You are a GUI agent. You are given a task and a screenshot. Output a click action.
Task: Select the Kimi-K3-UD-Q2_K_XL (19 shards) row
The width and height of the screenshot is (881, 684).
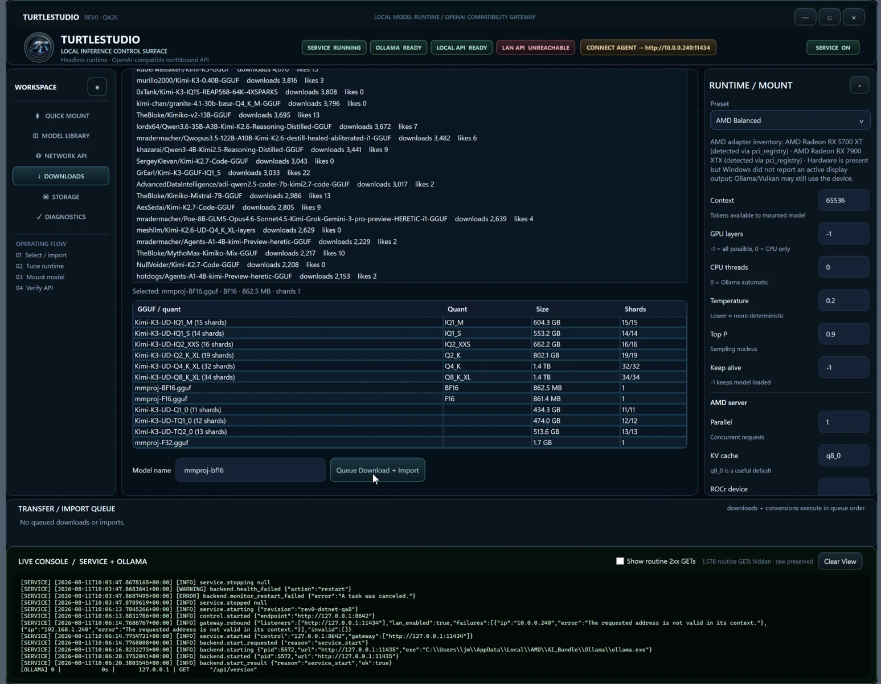[409, 355]
